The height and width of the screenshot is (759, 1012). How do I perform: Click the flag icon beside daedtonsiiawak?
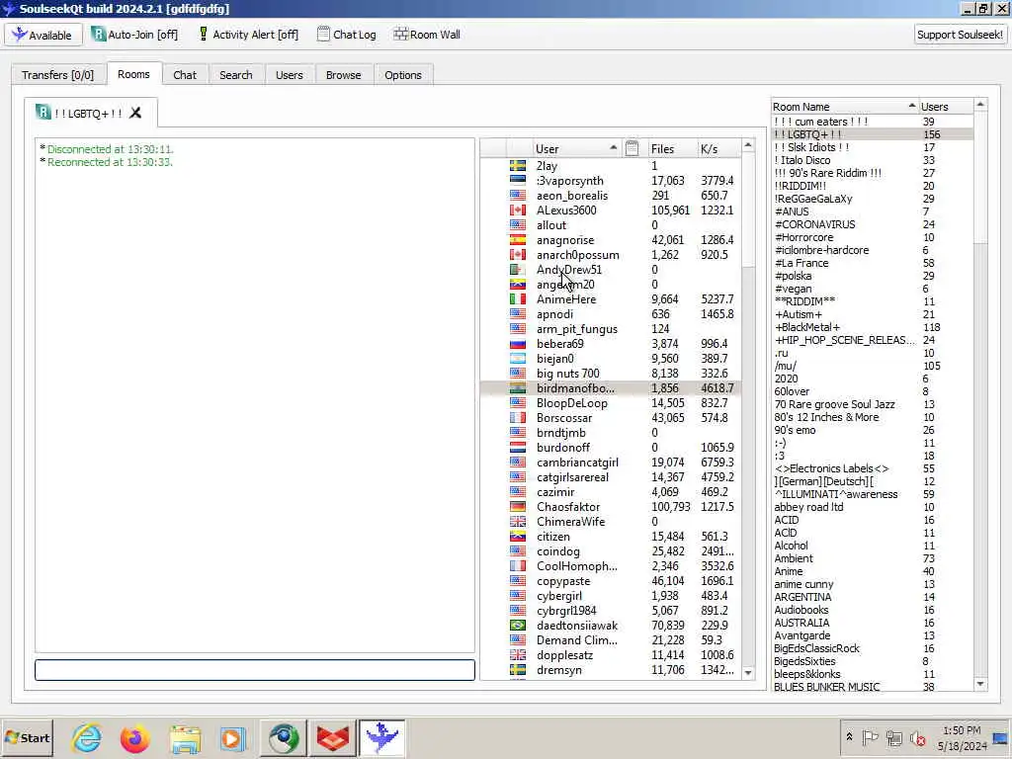tap(518, 626)
